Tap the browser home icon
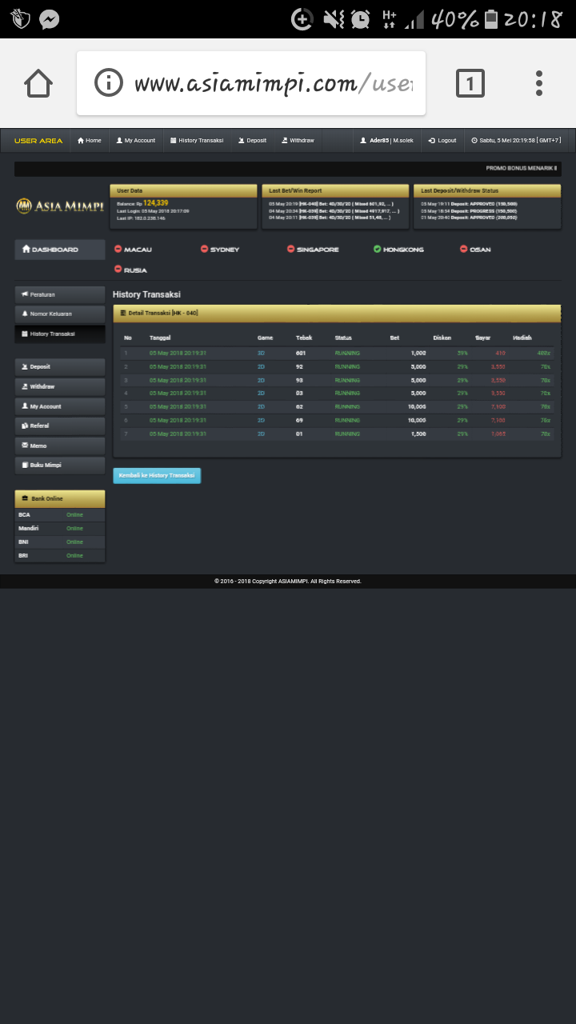 click(38, 83)
